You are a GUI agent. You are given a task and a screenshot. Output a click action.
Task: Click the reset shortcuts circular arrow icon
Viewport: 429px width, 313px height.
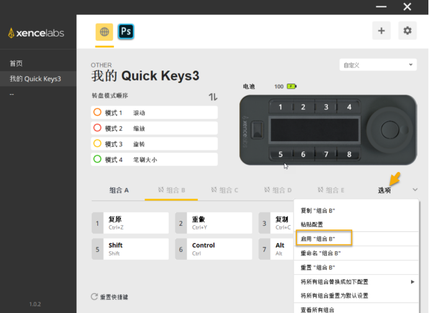(x=94, y=297)
